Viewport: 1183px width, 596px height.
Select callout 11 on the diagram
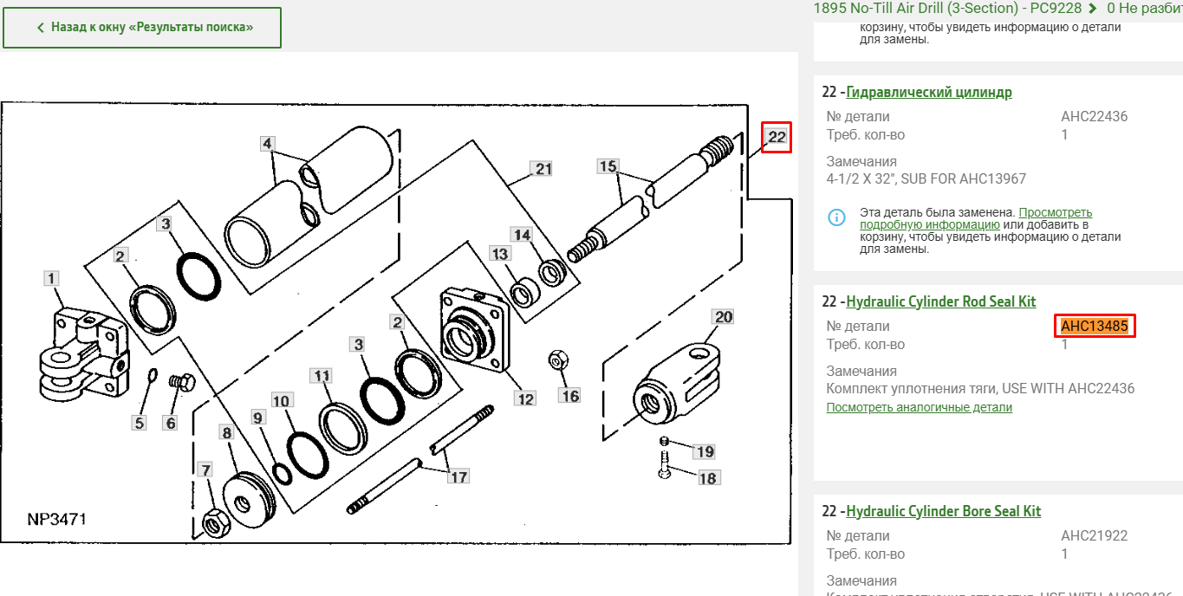[x=322, y=375]
